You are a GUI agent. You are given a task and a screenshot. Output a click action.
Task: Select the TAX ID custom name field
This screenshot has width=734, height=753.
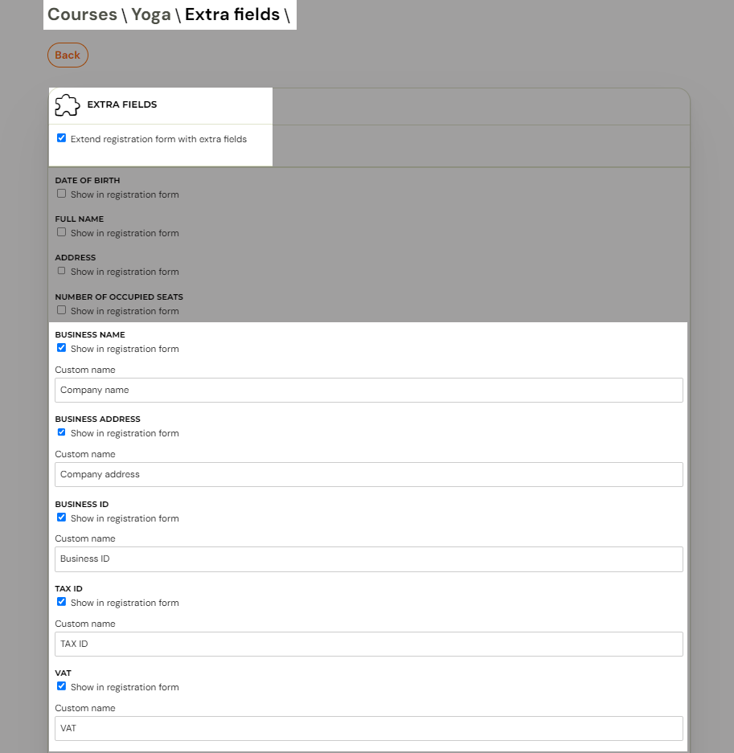coord(369,644)
